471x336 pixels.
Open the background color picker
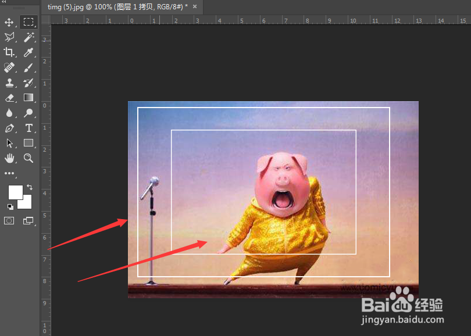point(27,203)
